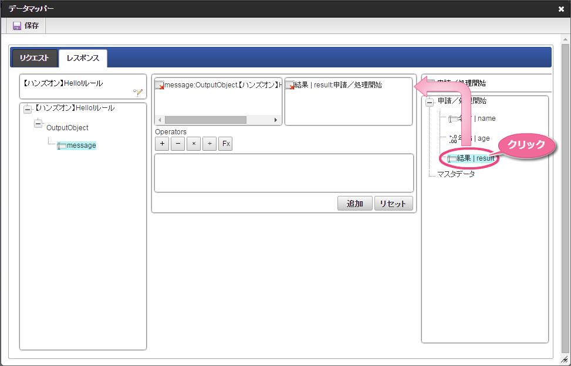571x366 pixels.
Task: Insert the divide (÷) operator
Action: (x=210, y=144)
